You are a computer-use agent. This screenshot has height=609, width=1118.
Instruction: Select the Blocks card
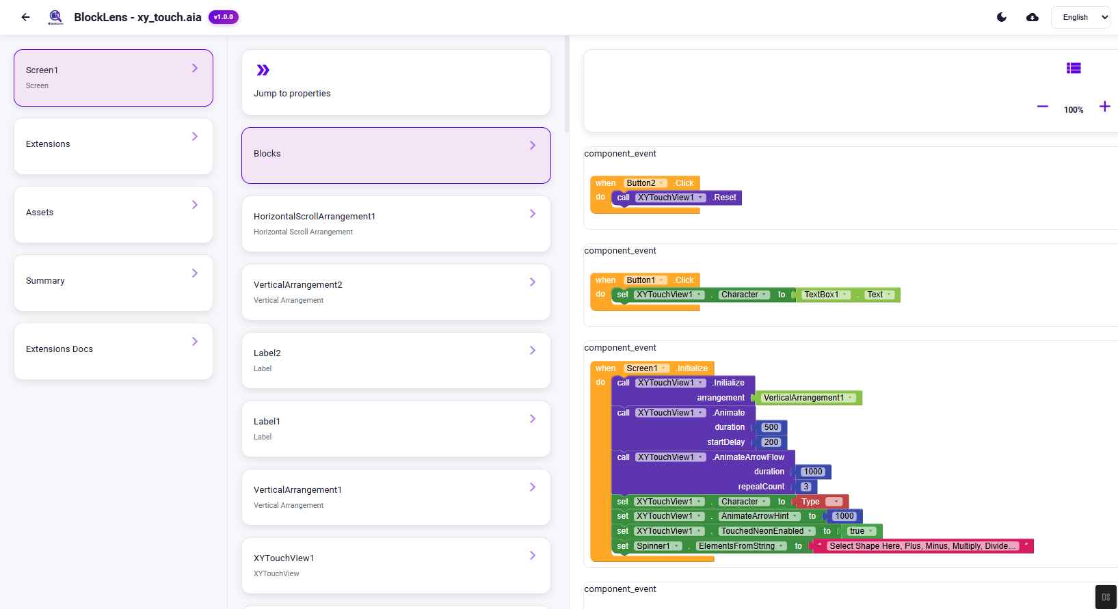(x=396, y=155)
